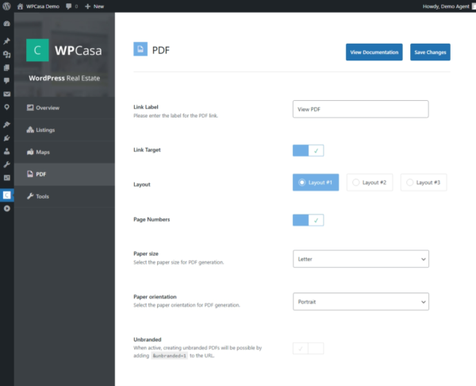Open the Maps settings tab
The width and height of the screenshot is (476, 386).
tap(64, 152)
